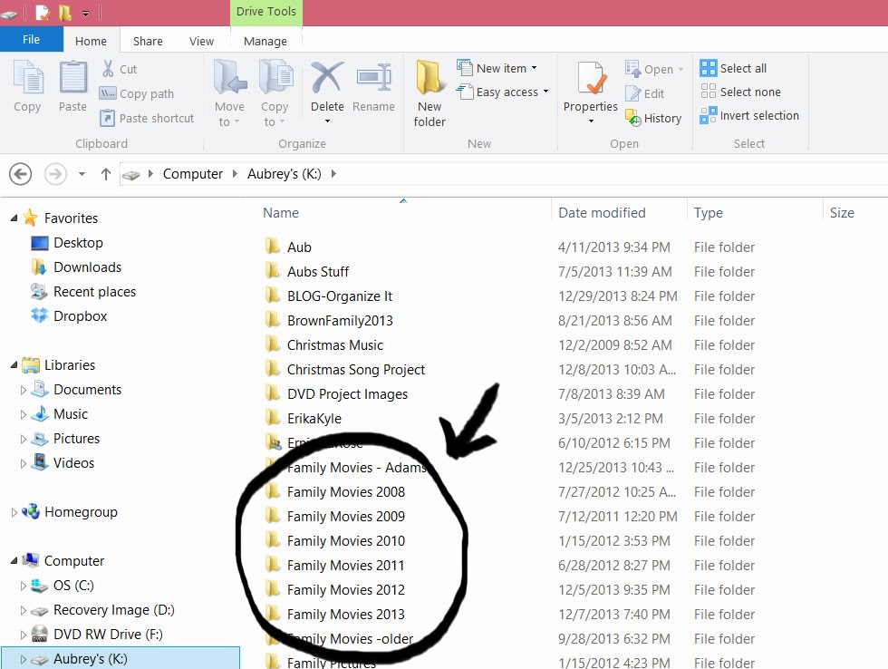888x669 pixels.
Task: Sort by the Name column header
Action: (281, 213)
